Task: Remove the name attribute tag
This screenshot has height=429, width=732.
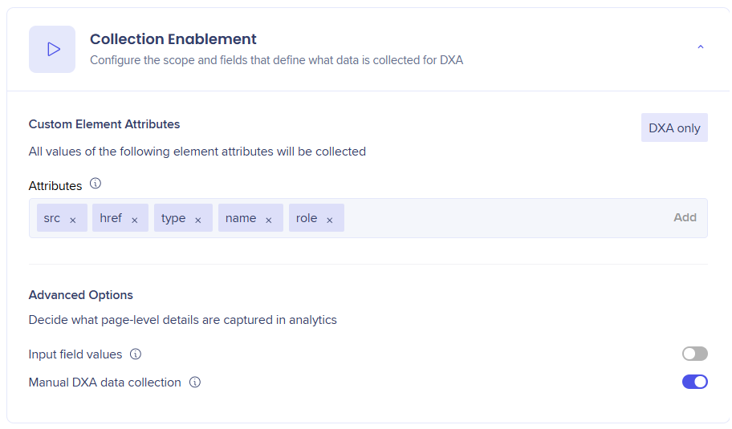Action: 269,220
